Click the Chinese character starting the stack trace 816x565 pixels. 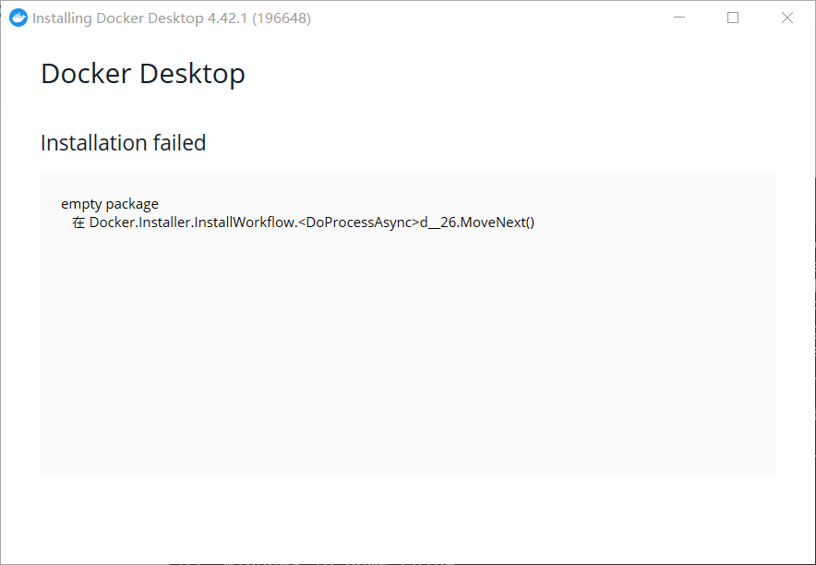78,222
